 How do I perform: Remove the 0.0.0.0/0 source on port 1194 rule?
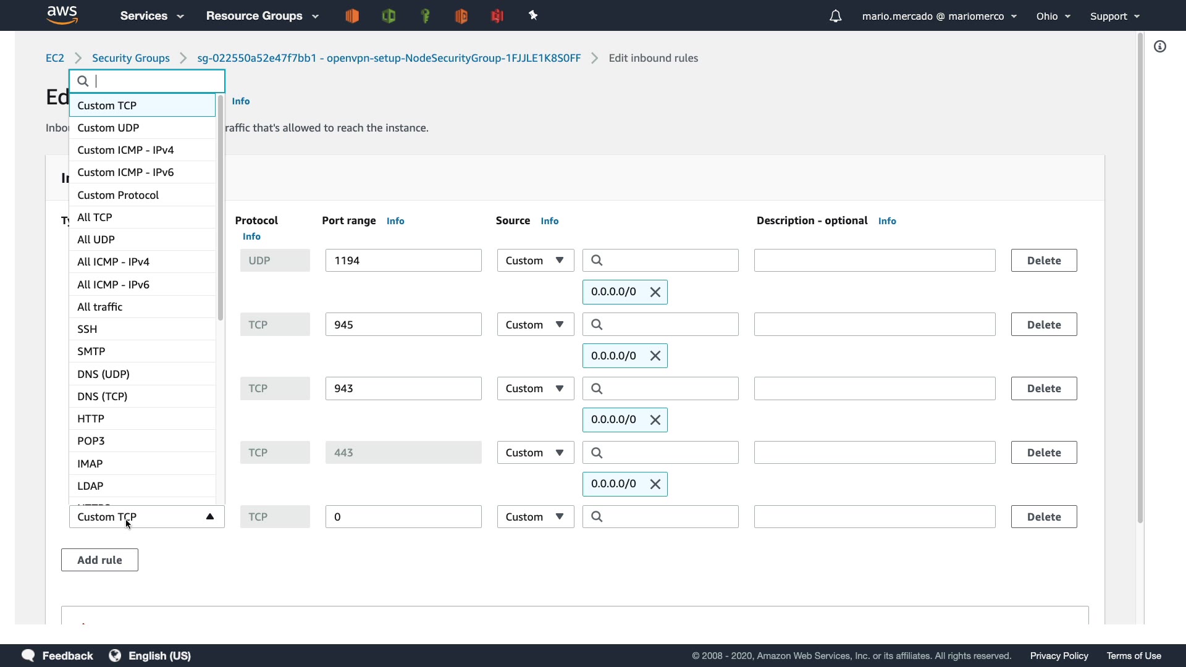(x=655, y=292)
